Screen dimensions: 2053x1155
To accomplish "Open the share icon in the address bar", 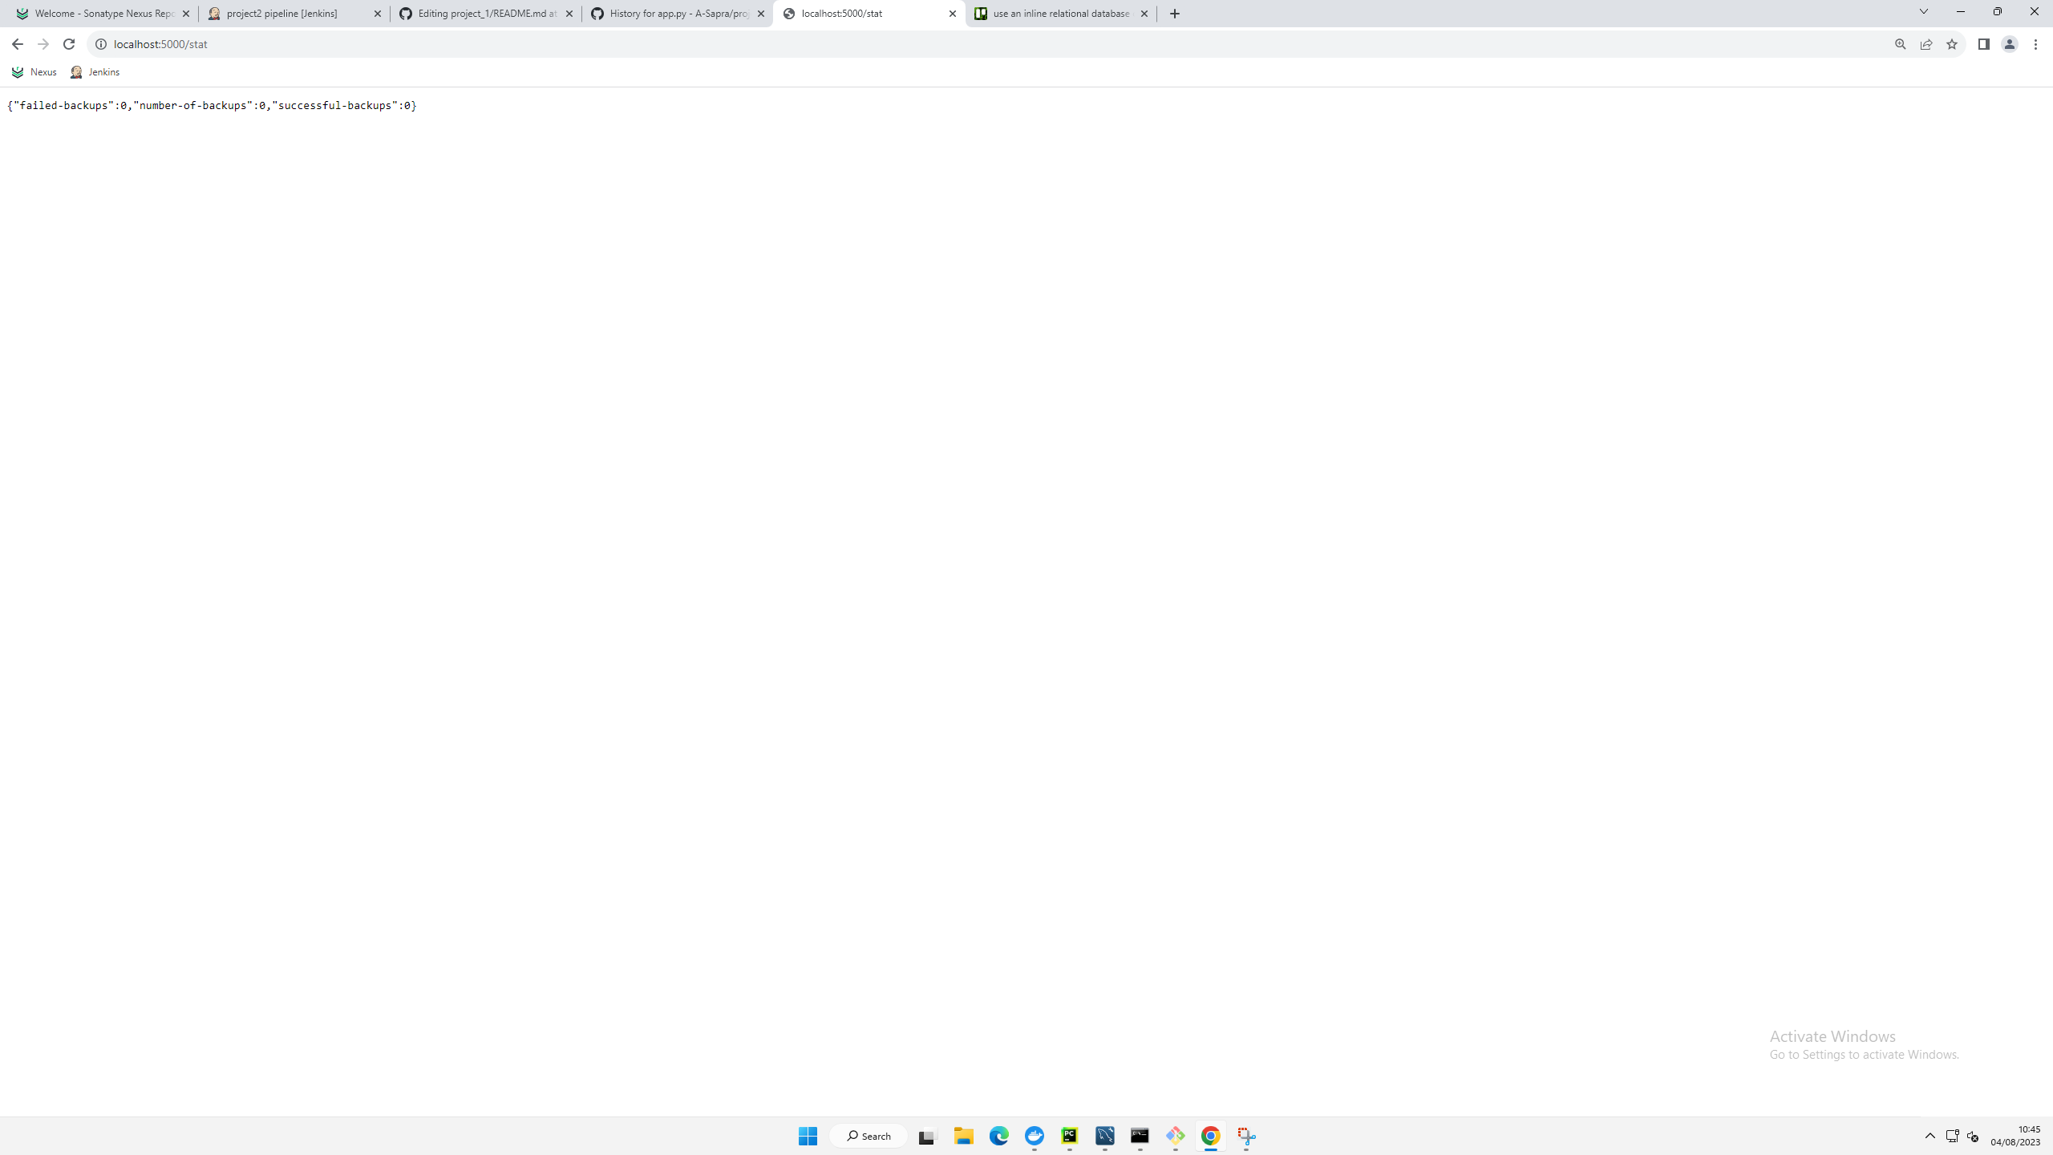I will click(1926, 44).
